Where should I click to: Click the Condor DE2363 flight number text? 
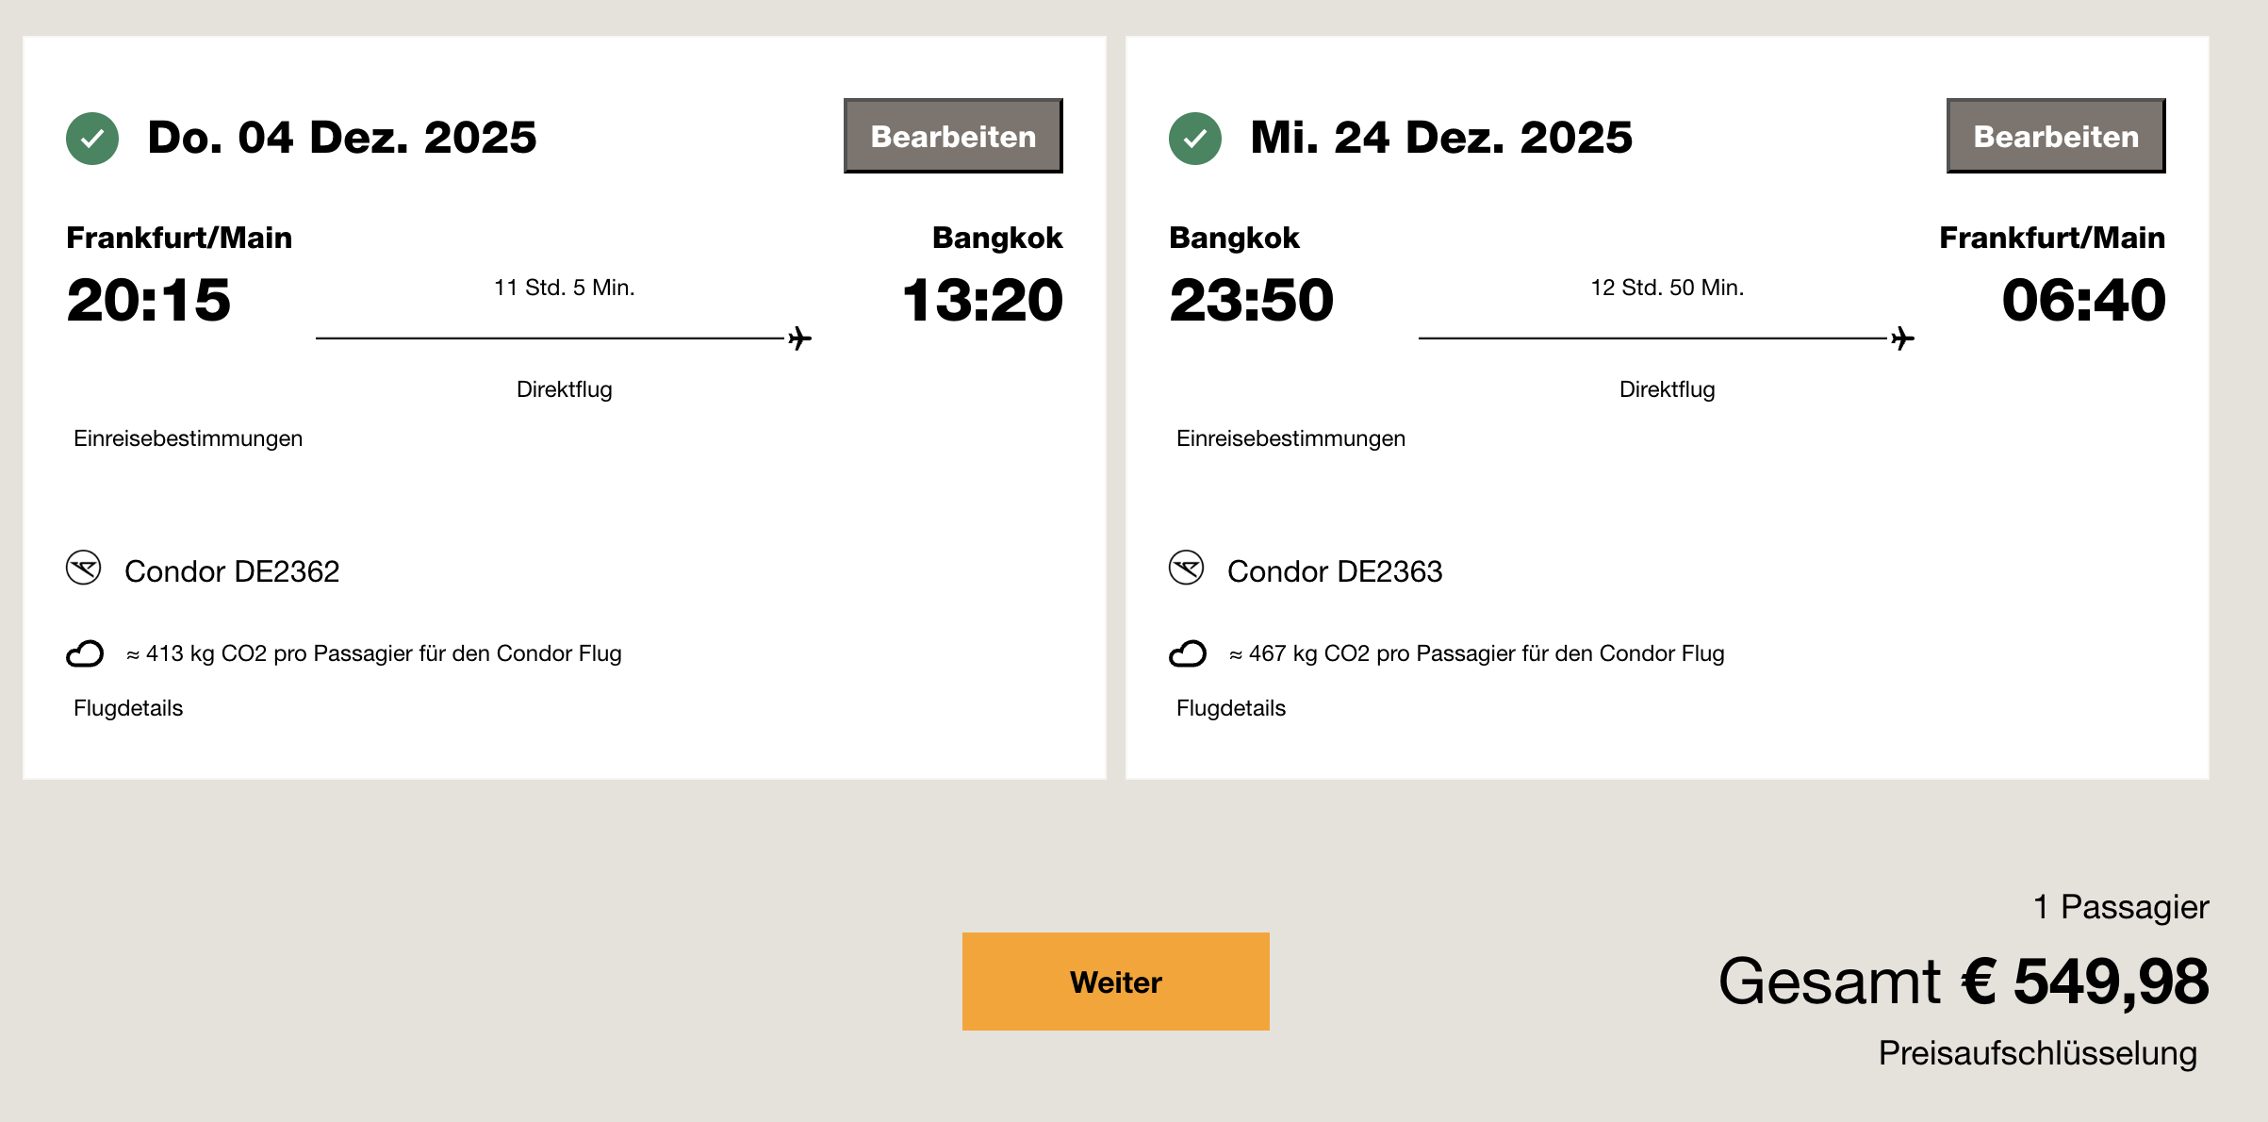(1335, 571)
